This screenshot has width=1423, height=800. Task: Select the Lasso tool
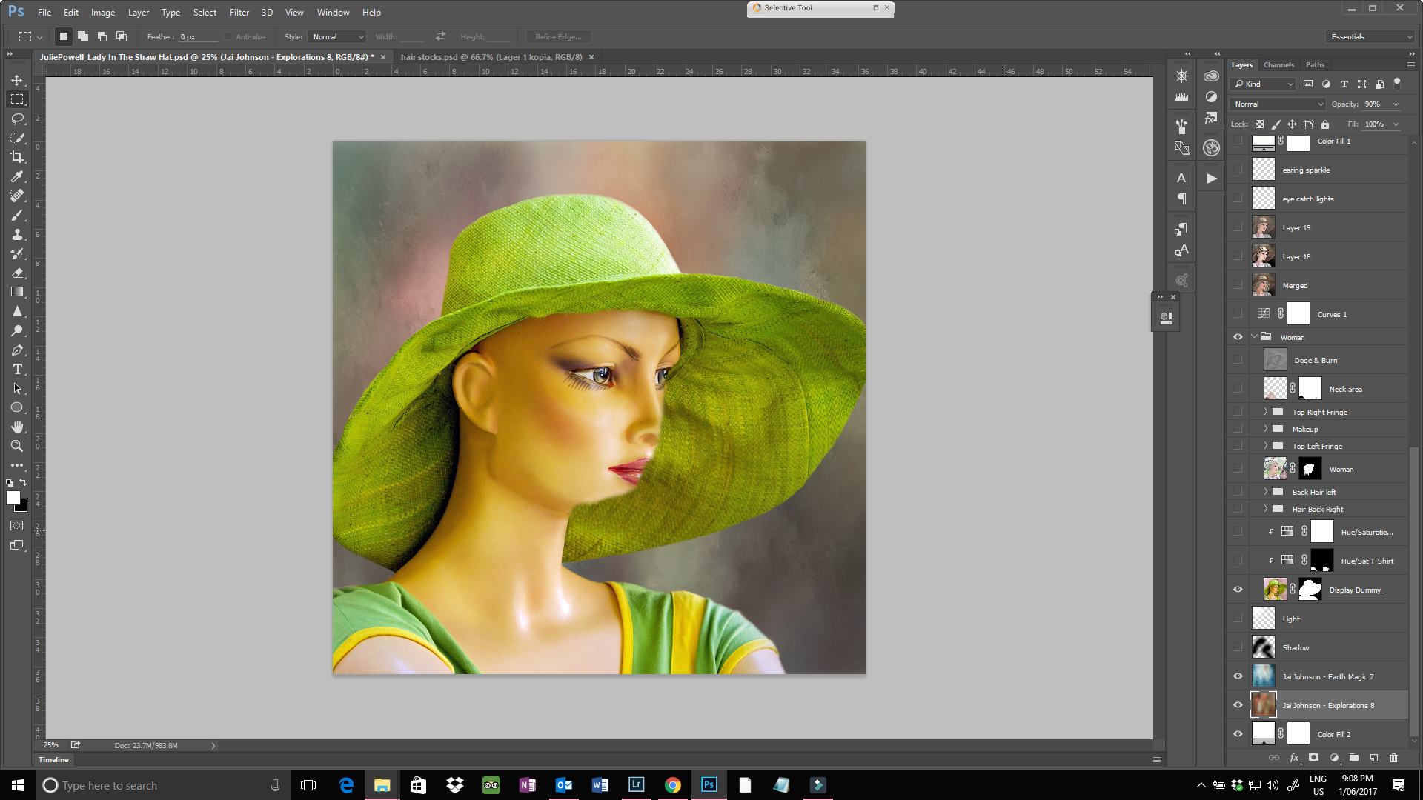point(17,119)
